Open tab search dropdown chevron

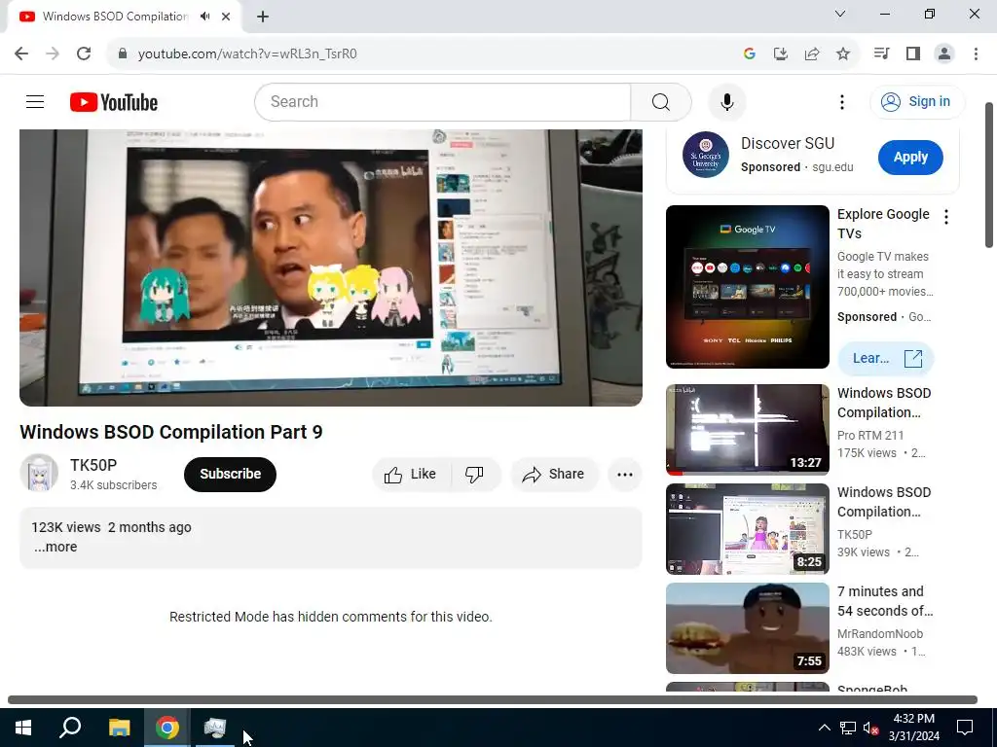click(840, 14)
